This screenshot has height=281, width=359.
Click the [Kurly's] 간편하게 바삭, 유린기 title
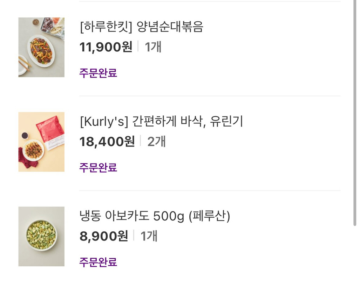(x=161, y=121)
